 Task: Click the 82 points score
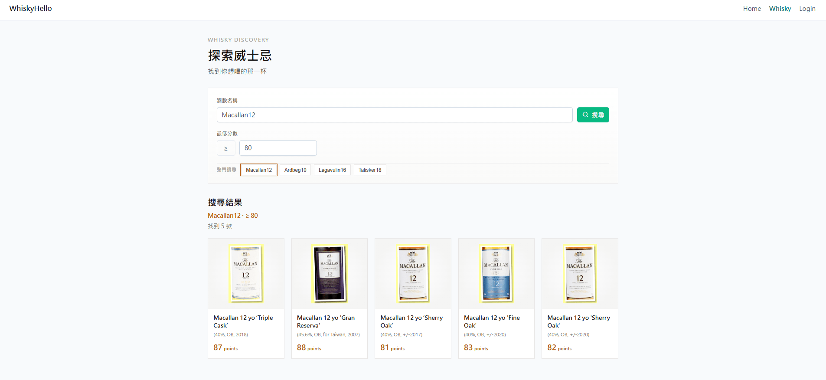[559, 347]
